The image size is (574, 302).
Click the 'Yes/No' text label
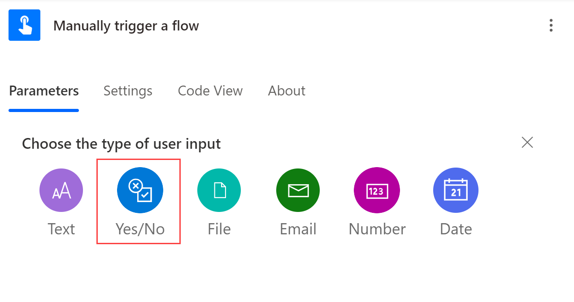[x=140, y=229]
